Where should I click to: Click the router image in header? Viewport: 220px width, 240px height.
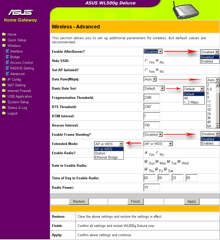click(x=186, y=10)
